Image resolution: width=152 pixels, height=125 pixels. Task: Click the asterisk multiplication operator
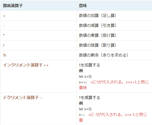tap(4, 35)
